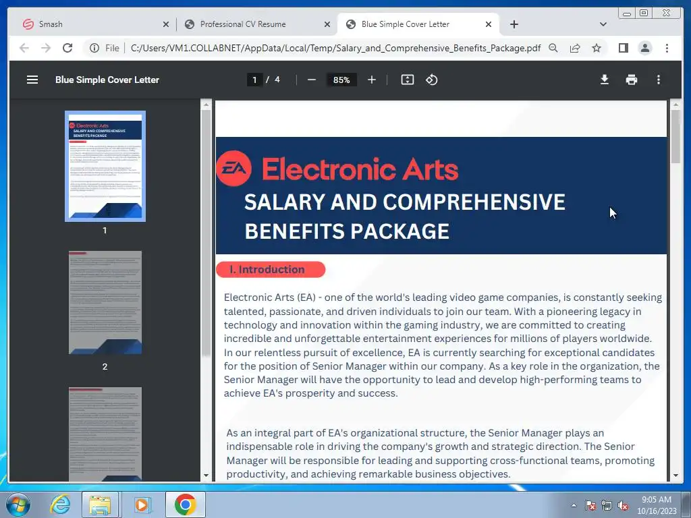Edit the current page number field
Viewport: 691px width, 518px height.
tap(254, 80)
